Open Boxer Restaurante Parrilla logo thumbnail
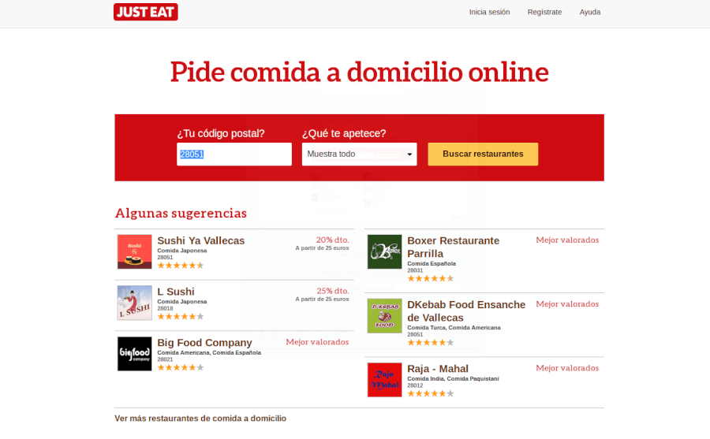The image size is (710, 439). tap(384, 251)
